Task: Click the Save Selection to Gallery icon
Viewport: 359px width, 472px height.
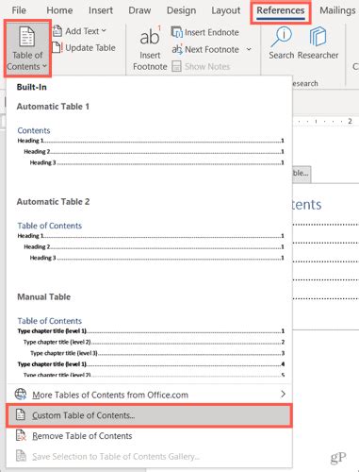Action: 21,456
